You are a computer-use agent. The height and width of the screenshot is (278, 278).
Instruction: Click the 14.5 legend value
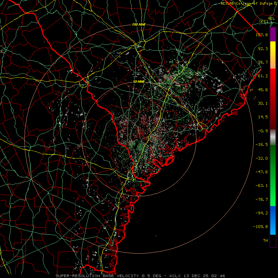point(263,117)
